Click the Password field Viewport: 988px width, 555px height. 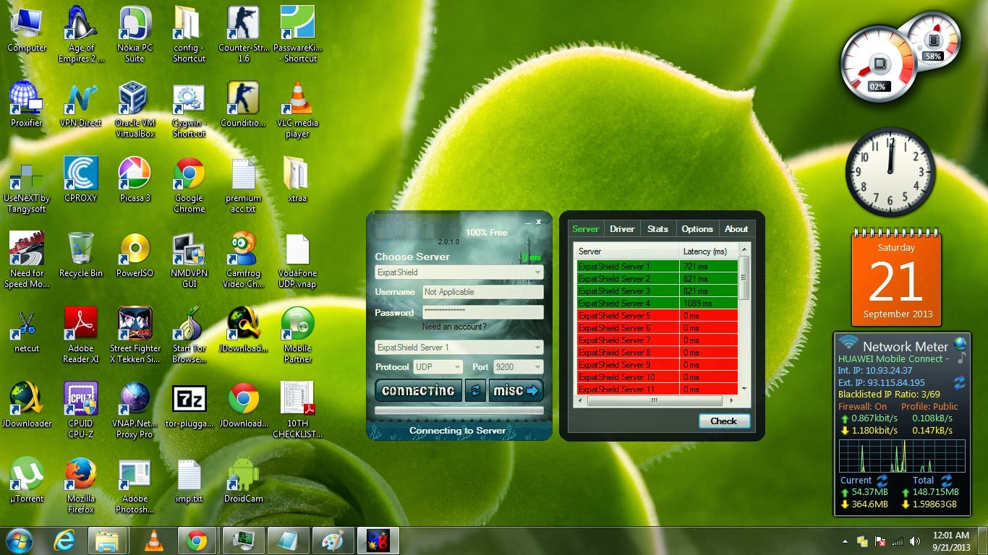click(x=482, y=312)
